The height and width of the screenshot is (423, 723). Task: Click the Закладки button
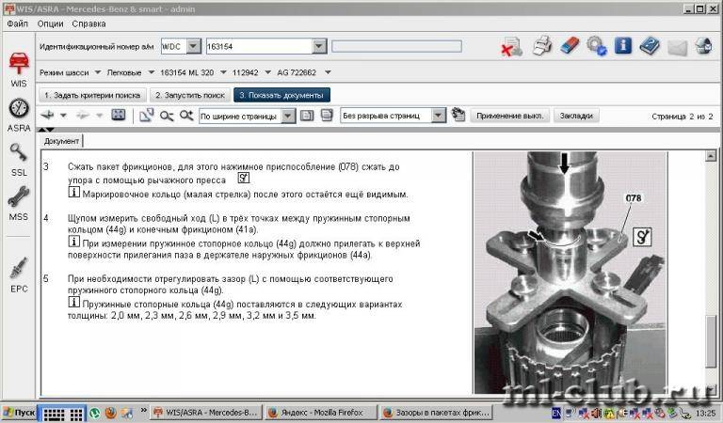[x=576, y=116]
